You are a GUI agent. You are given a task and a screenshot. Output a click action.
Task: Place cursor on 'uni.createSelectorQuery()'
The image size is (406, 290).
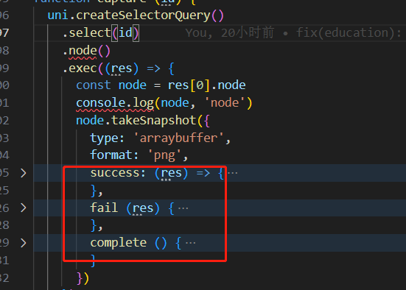tap(136, 15)
